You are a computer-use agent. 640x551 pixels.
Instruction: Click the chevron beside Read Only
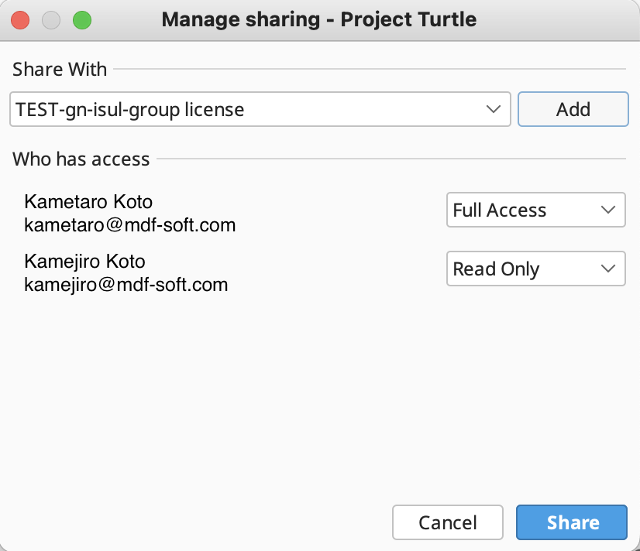[x=607, y=269]
